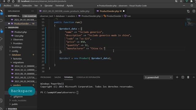Split the editor to the right

tap(194, 11)
